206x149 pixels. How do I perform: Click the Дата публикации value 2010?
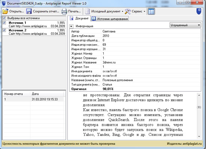coord(106,36)
